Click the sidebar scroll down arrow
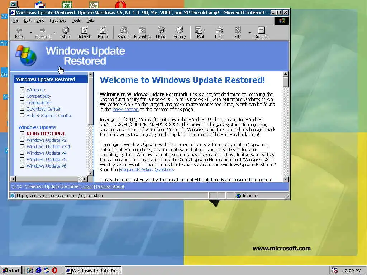367x275 pixels. (x=91, y=173)
